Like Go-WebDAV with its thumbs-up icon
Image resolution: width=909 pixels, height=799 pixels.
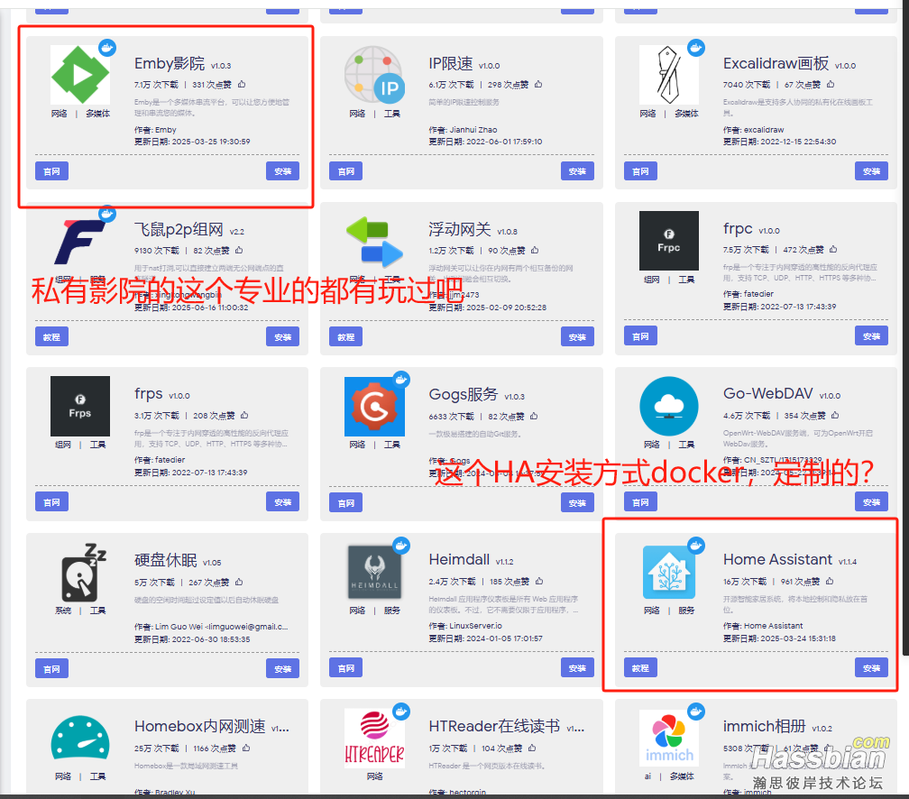(x=835, y=415)
